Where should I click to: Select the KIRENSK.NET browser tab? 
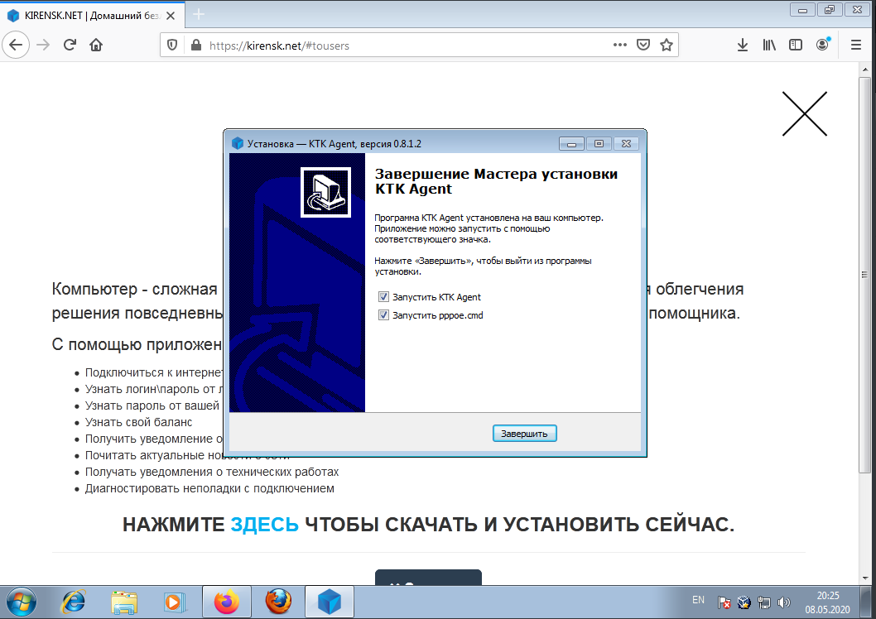(92, 16)
